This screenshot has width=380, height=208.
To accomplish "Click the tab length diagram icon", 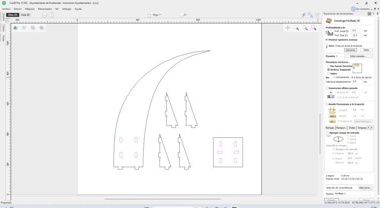I will click(x=332, y=111).
